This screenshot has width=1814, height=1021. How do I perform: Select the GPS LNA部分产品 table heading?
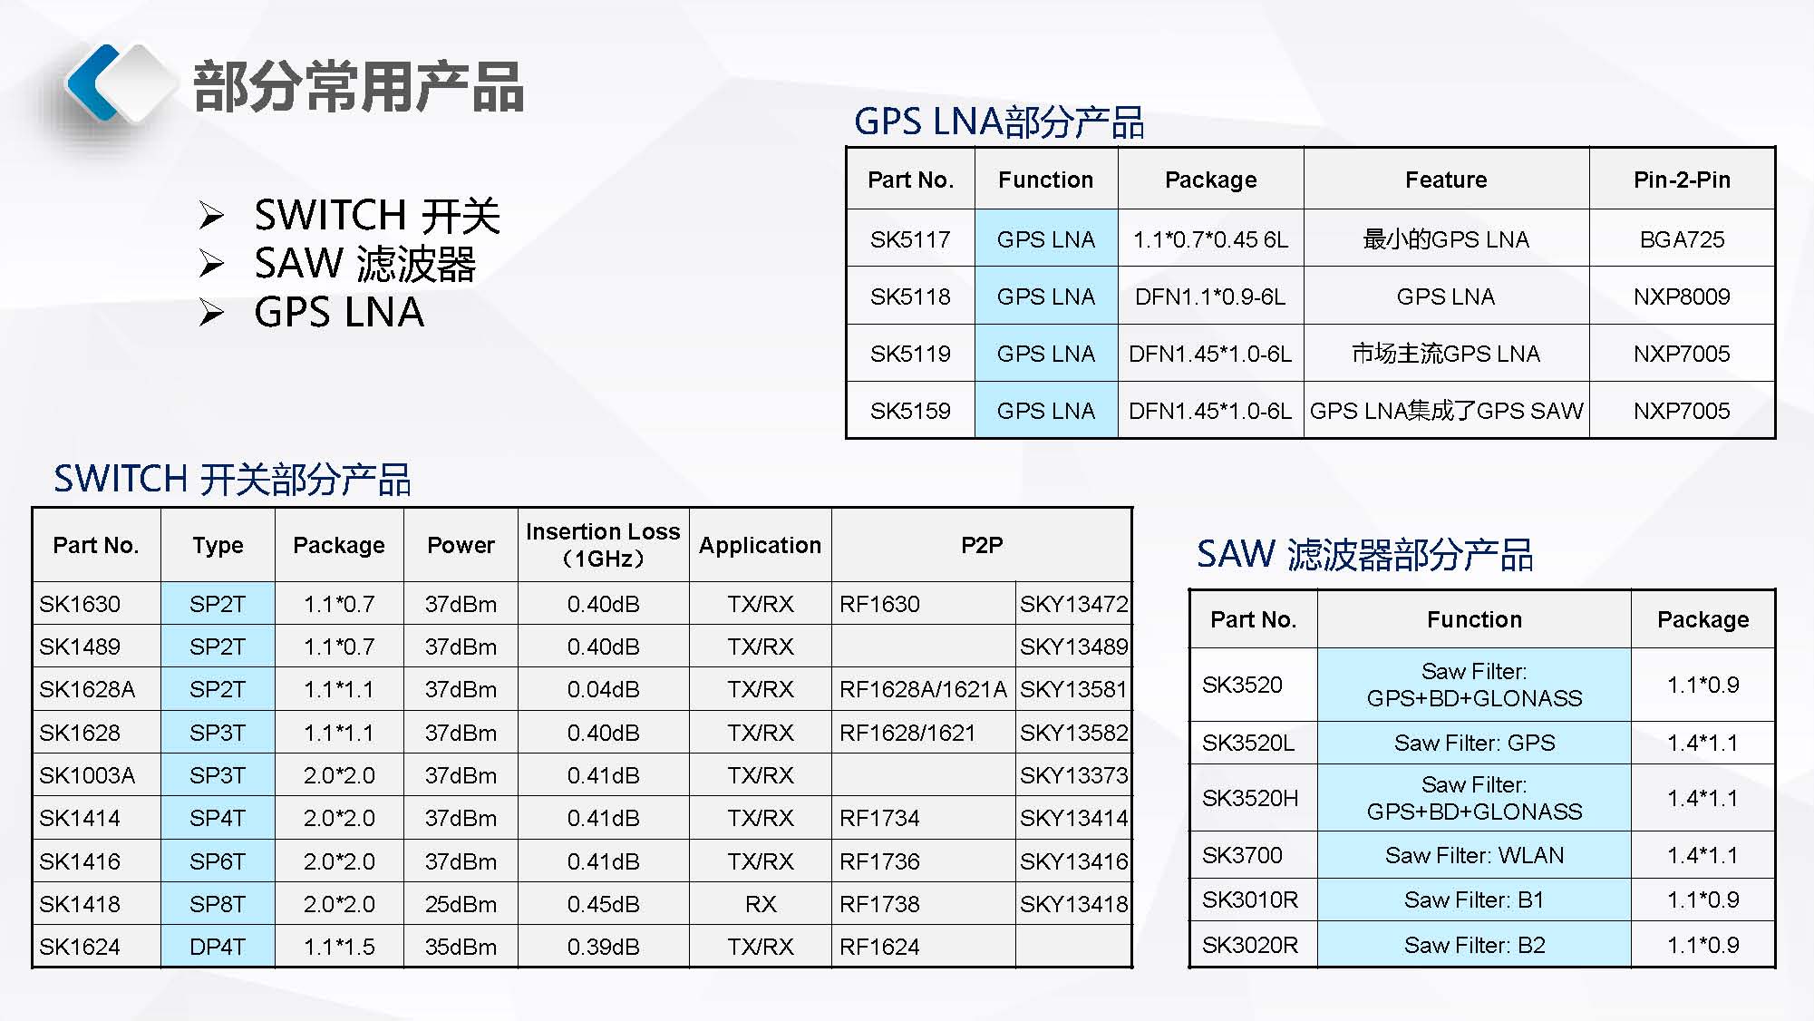[999, 122]
